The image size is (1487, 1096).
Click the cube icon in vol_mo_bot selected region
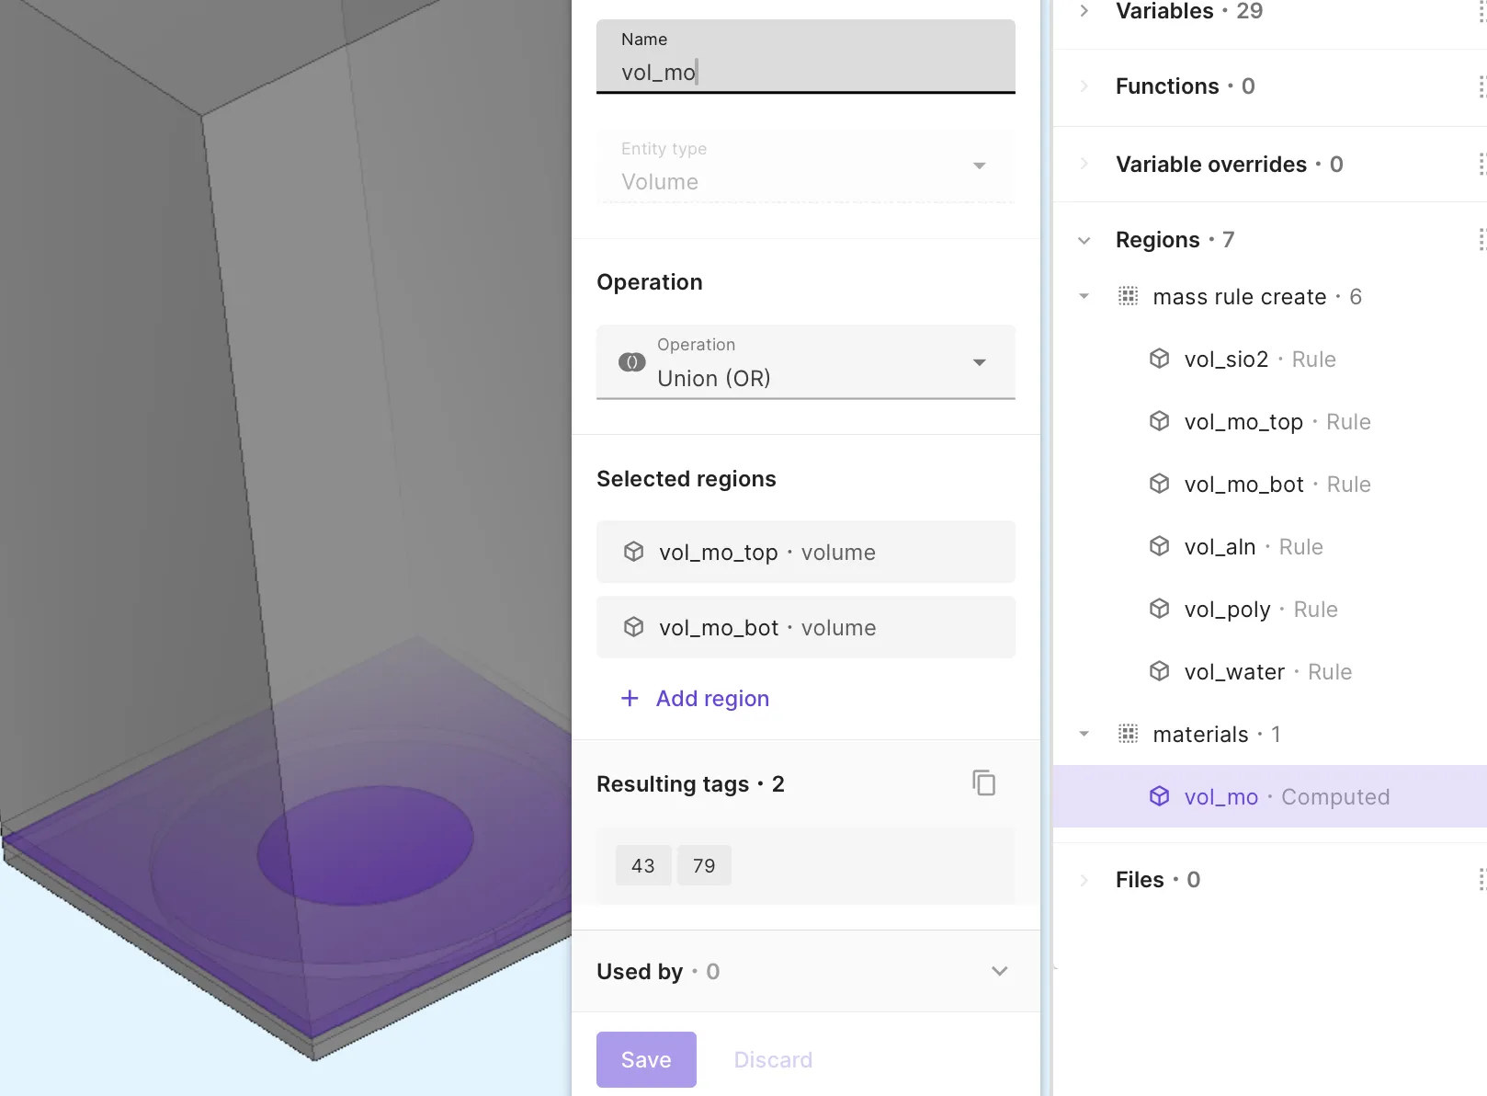pyautogui.click(x=634, y=627)
